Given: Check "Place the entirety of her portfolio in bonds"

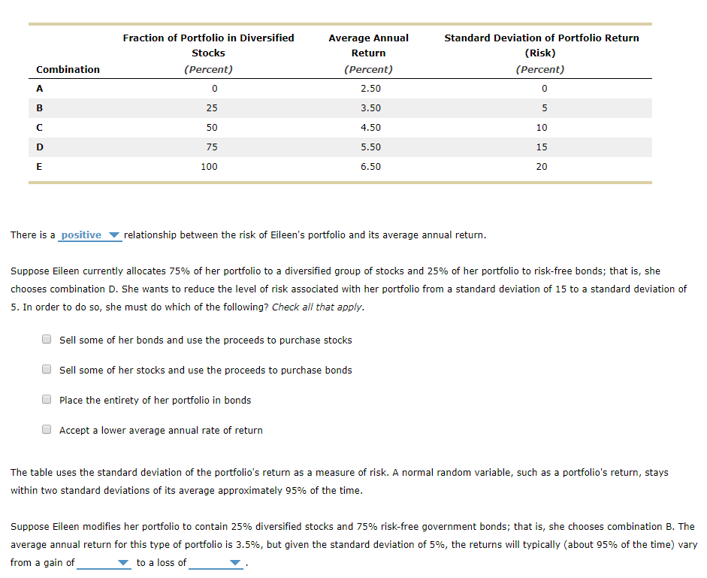Looking at the screenshot, I should (x=46, y=399).
